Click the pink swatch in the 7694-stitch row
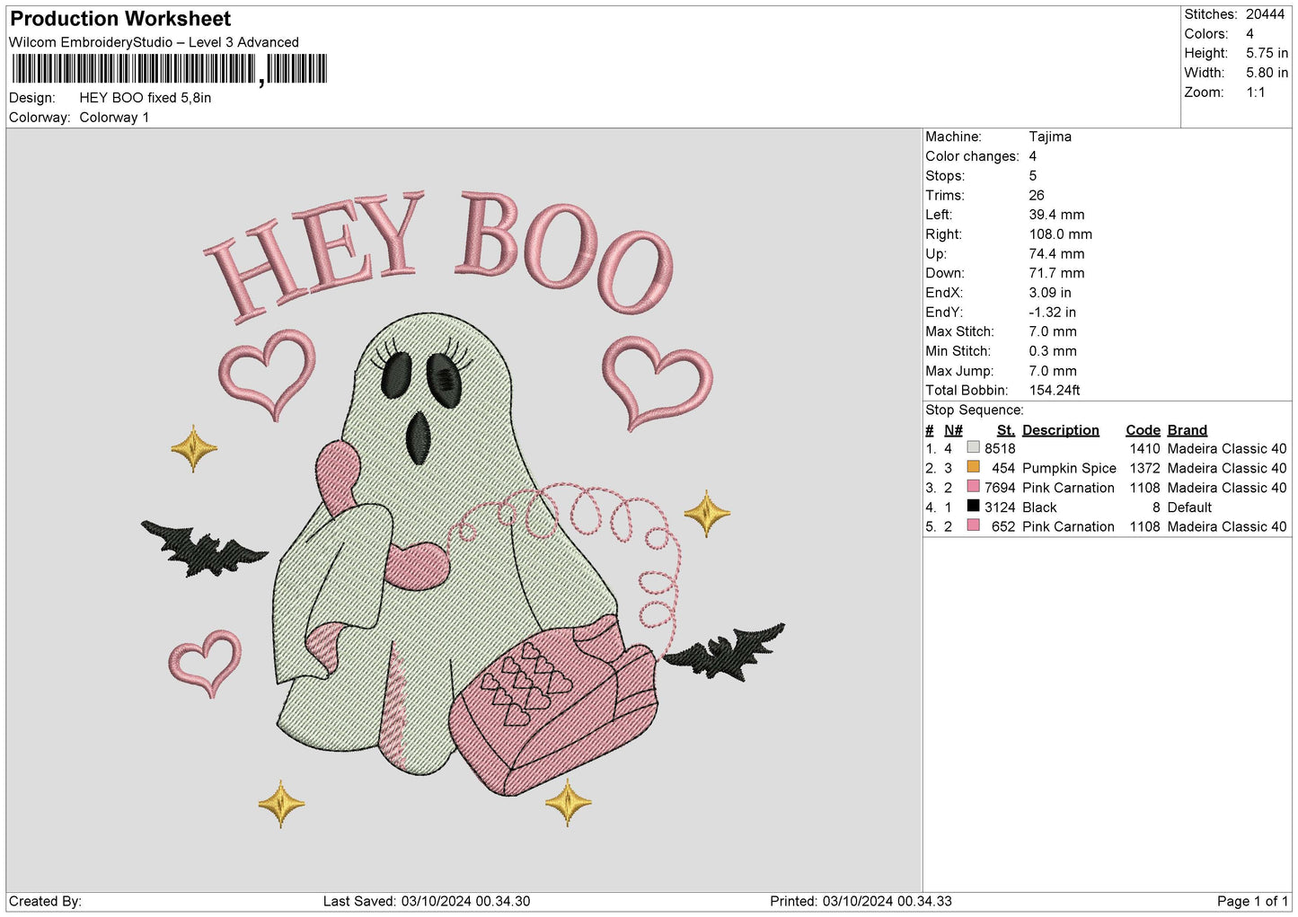 click(973, 487)
